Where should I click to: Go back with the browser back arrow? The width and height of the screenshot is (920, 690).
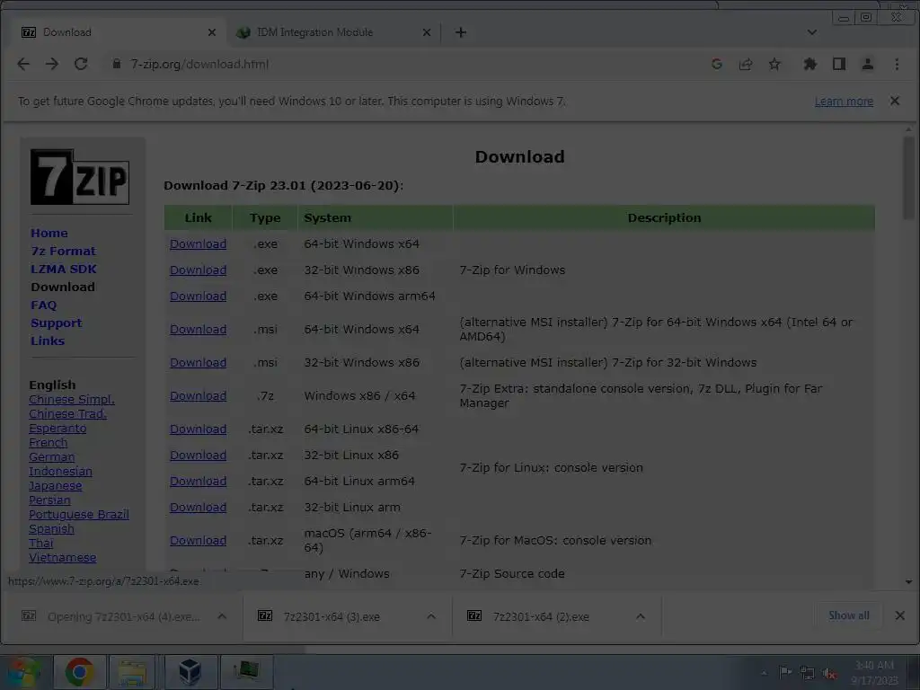click(x=23, y=64)
